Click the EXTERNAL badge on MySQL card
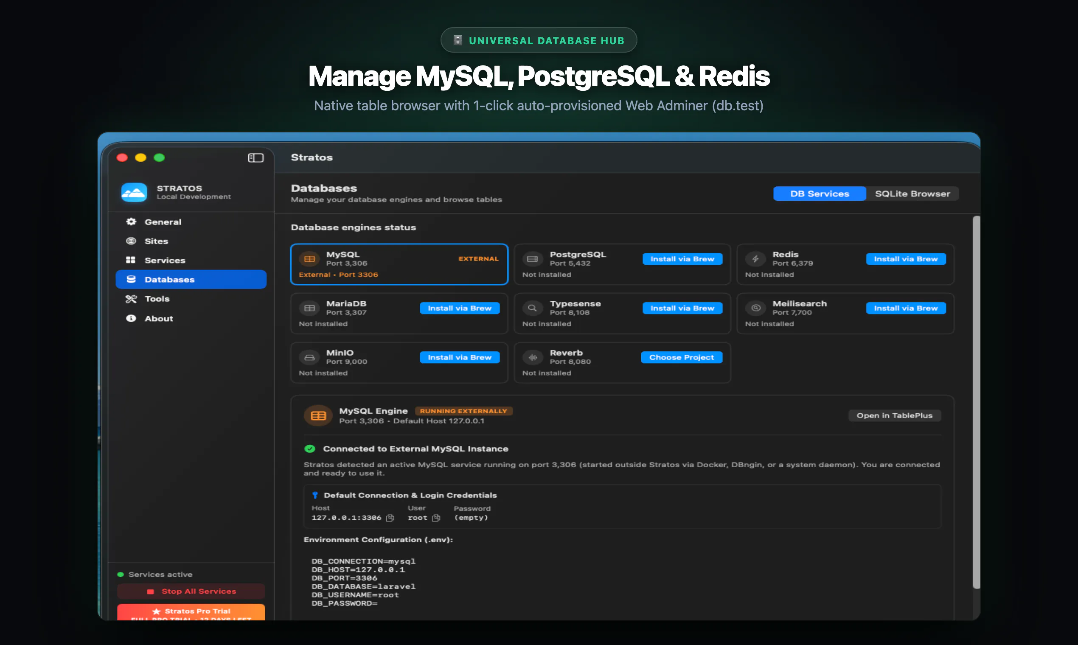Screen dimensions: 1078x645 479,258
